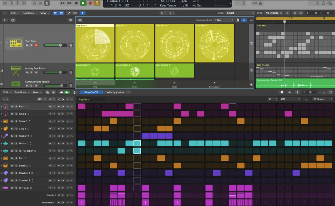335x206 pixels.
Task: Toggle the Solo S button in the control bar
Action: tap(243, 3)
